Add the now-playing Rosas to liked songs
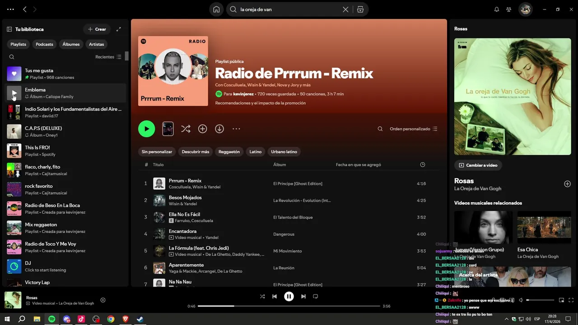 [103, 300]
